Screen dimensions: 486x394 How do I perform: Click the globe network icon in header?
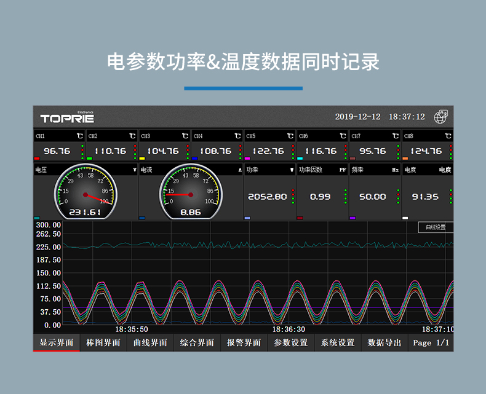coord(441,117)
